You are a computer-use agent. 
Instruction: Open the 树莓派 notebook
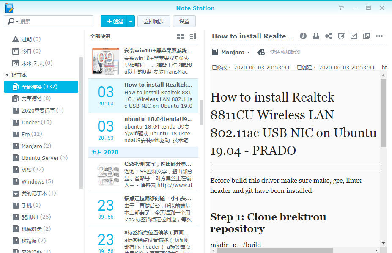click(41, 241)
